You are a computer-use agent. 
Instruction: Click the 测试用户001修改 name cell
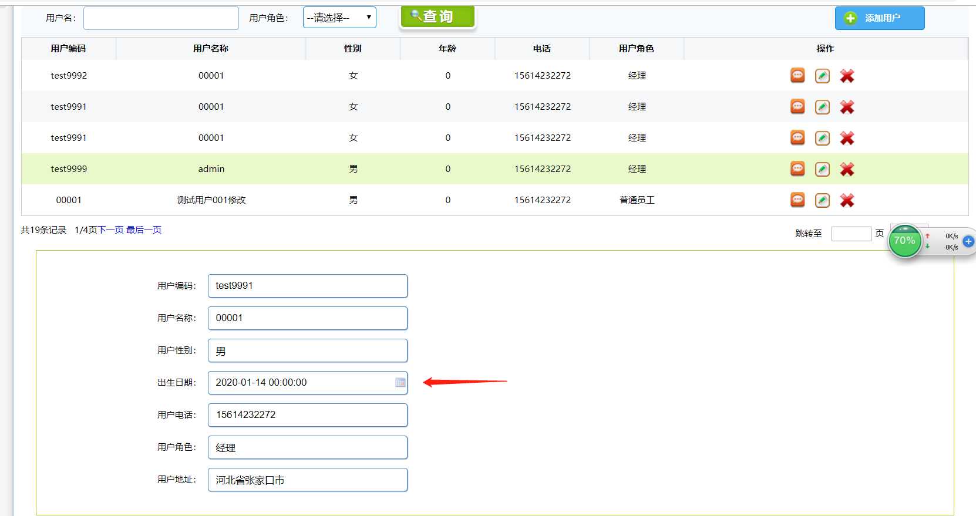(211, 200)
